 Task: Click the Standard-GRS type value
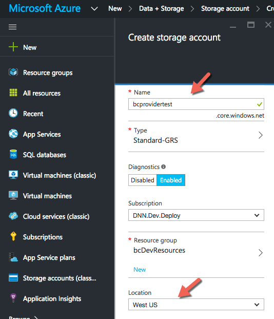tap(155, 140)
